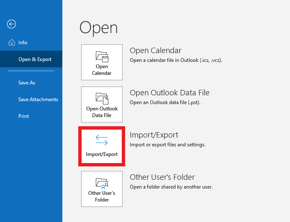
Task: Click the calendar folder icon
Action: point(102,57)
